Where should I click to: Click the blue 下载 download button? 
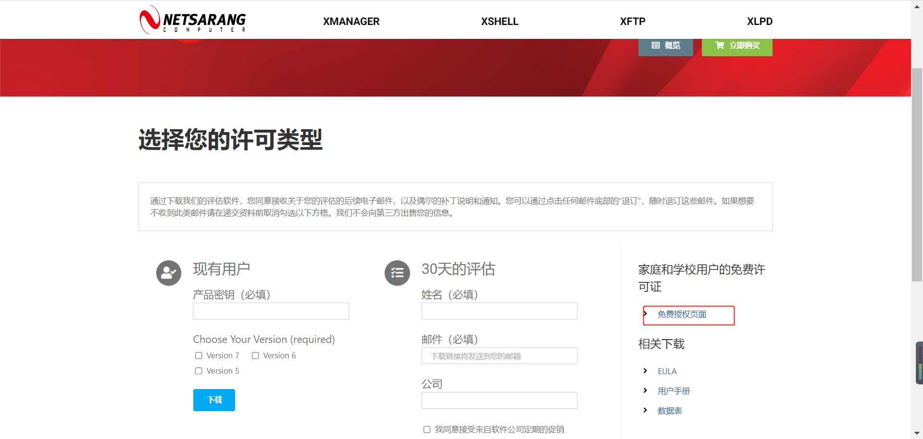pyautogui.click(x=214, y=400)
